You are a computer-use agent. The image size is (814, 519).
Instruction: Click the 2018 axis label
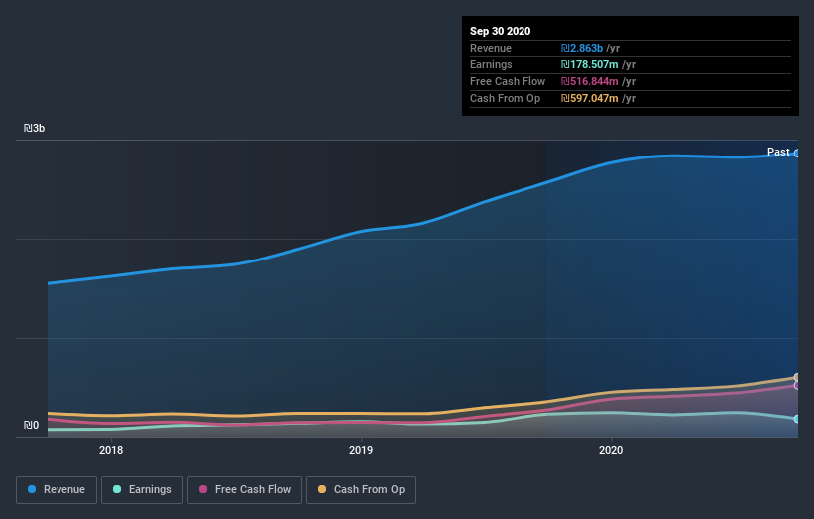[111, 450]
